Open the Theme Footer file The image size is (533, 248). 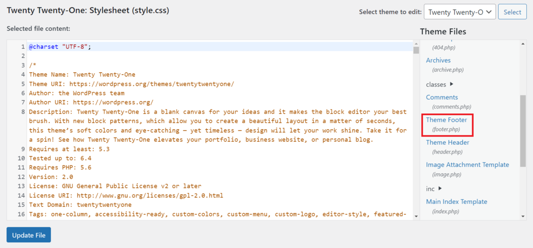(447, 120)
